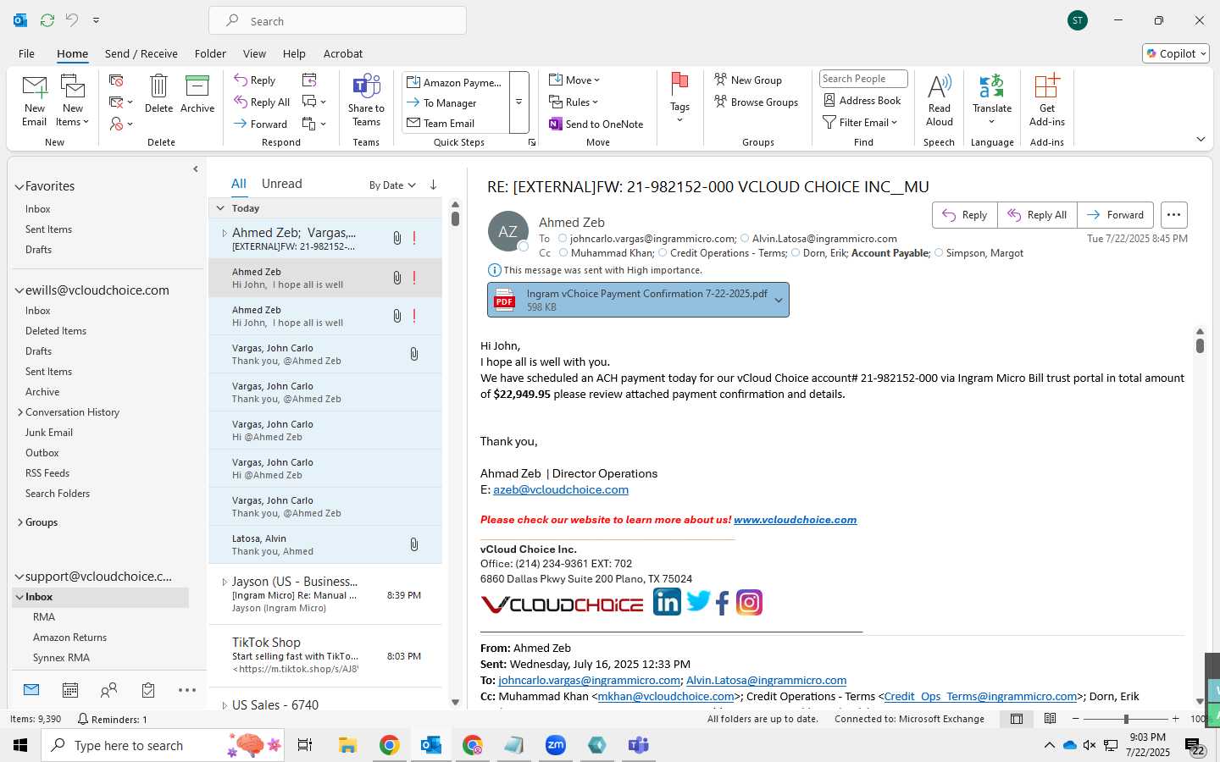Click Get Add-ins
Screen dimensions: 1220x762
[1047, 100]
